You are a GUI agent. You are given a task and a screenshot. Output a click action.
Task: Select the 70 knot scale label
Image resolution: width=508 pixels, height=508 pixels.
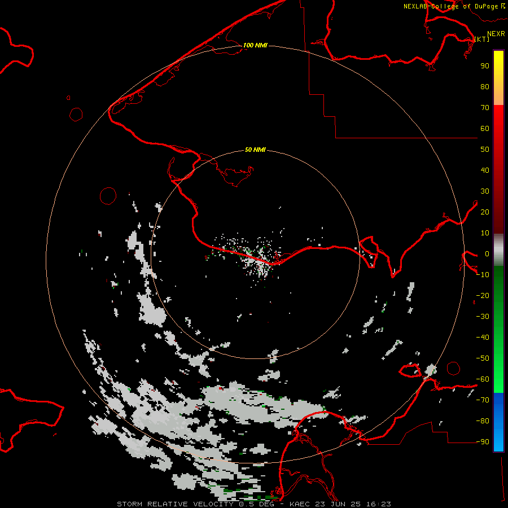click(485, 108)
